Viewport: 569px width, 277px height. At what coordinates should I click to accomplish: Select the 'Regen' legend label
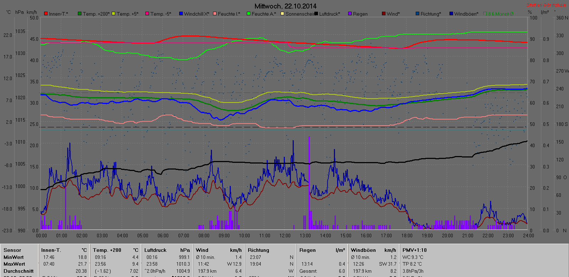pos(360,14)
